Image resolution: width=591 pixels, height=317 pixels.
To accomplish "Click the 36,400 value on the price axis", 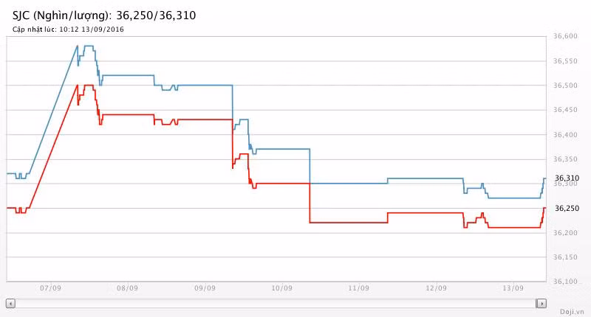I will tap(565, 135).
